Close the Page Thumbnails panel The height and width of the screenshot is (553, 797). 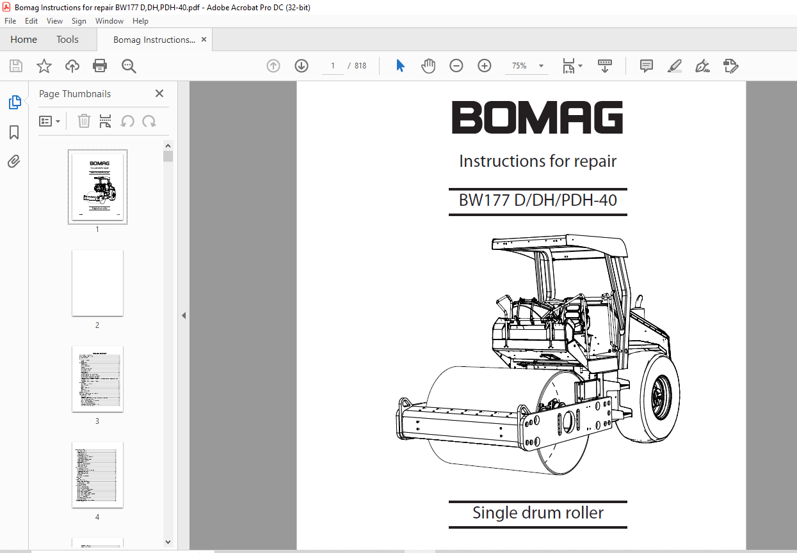159,93
